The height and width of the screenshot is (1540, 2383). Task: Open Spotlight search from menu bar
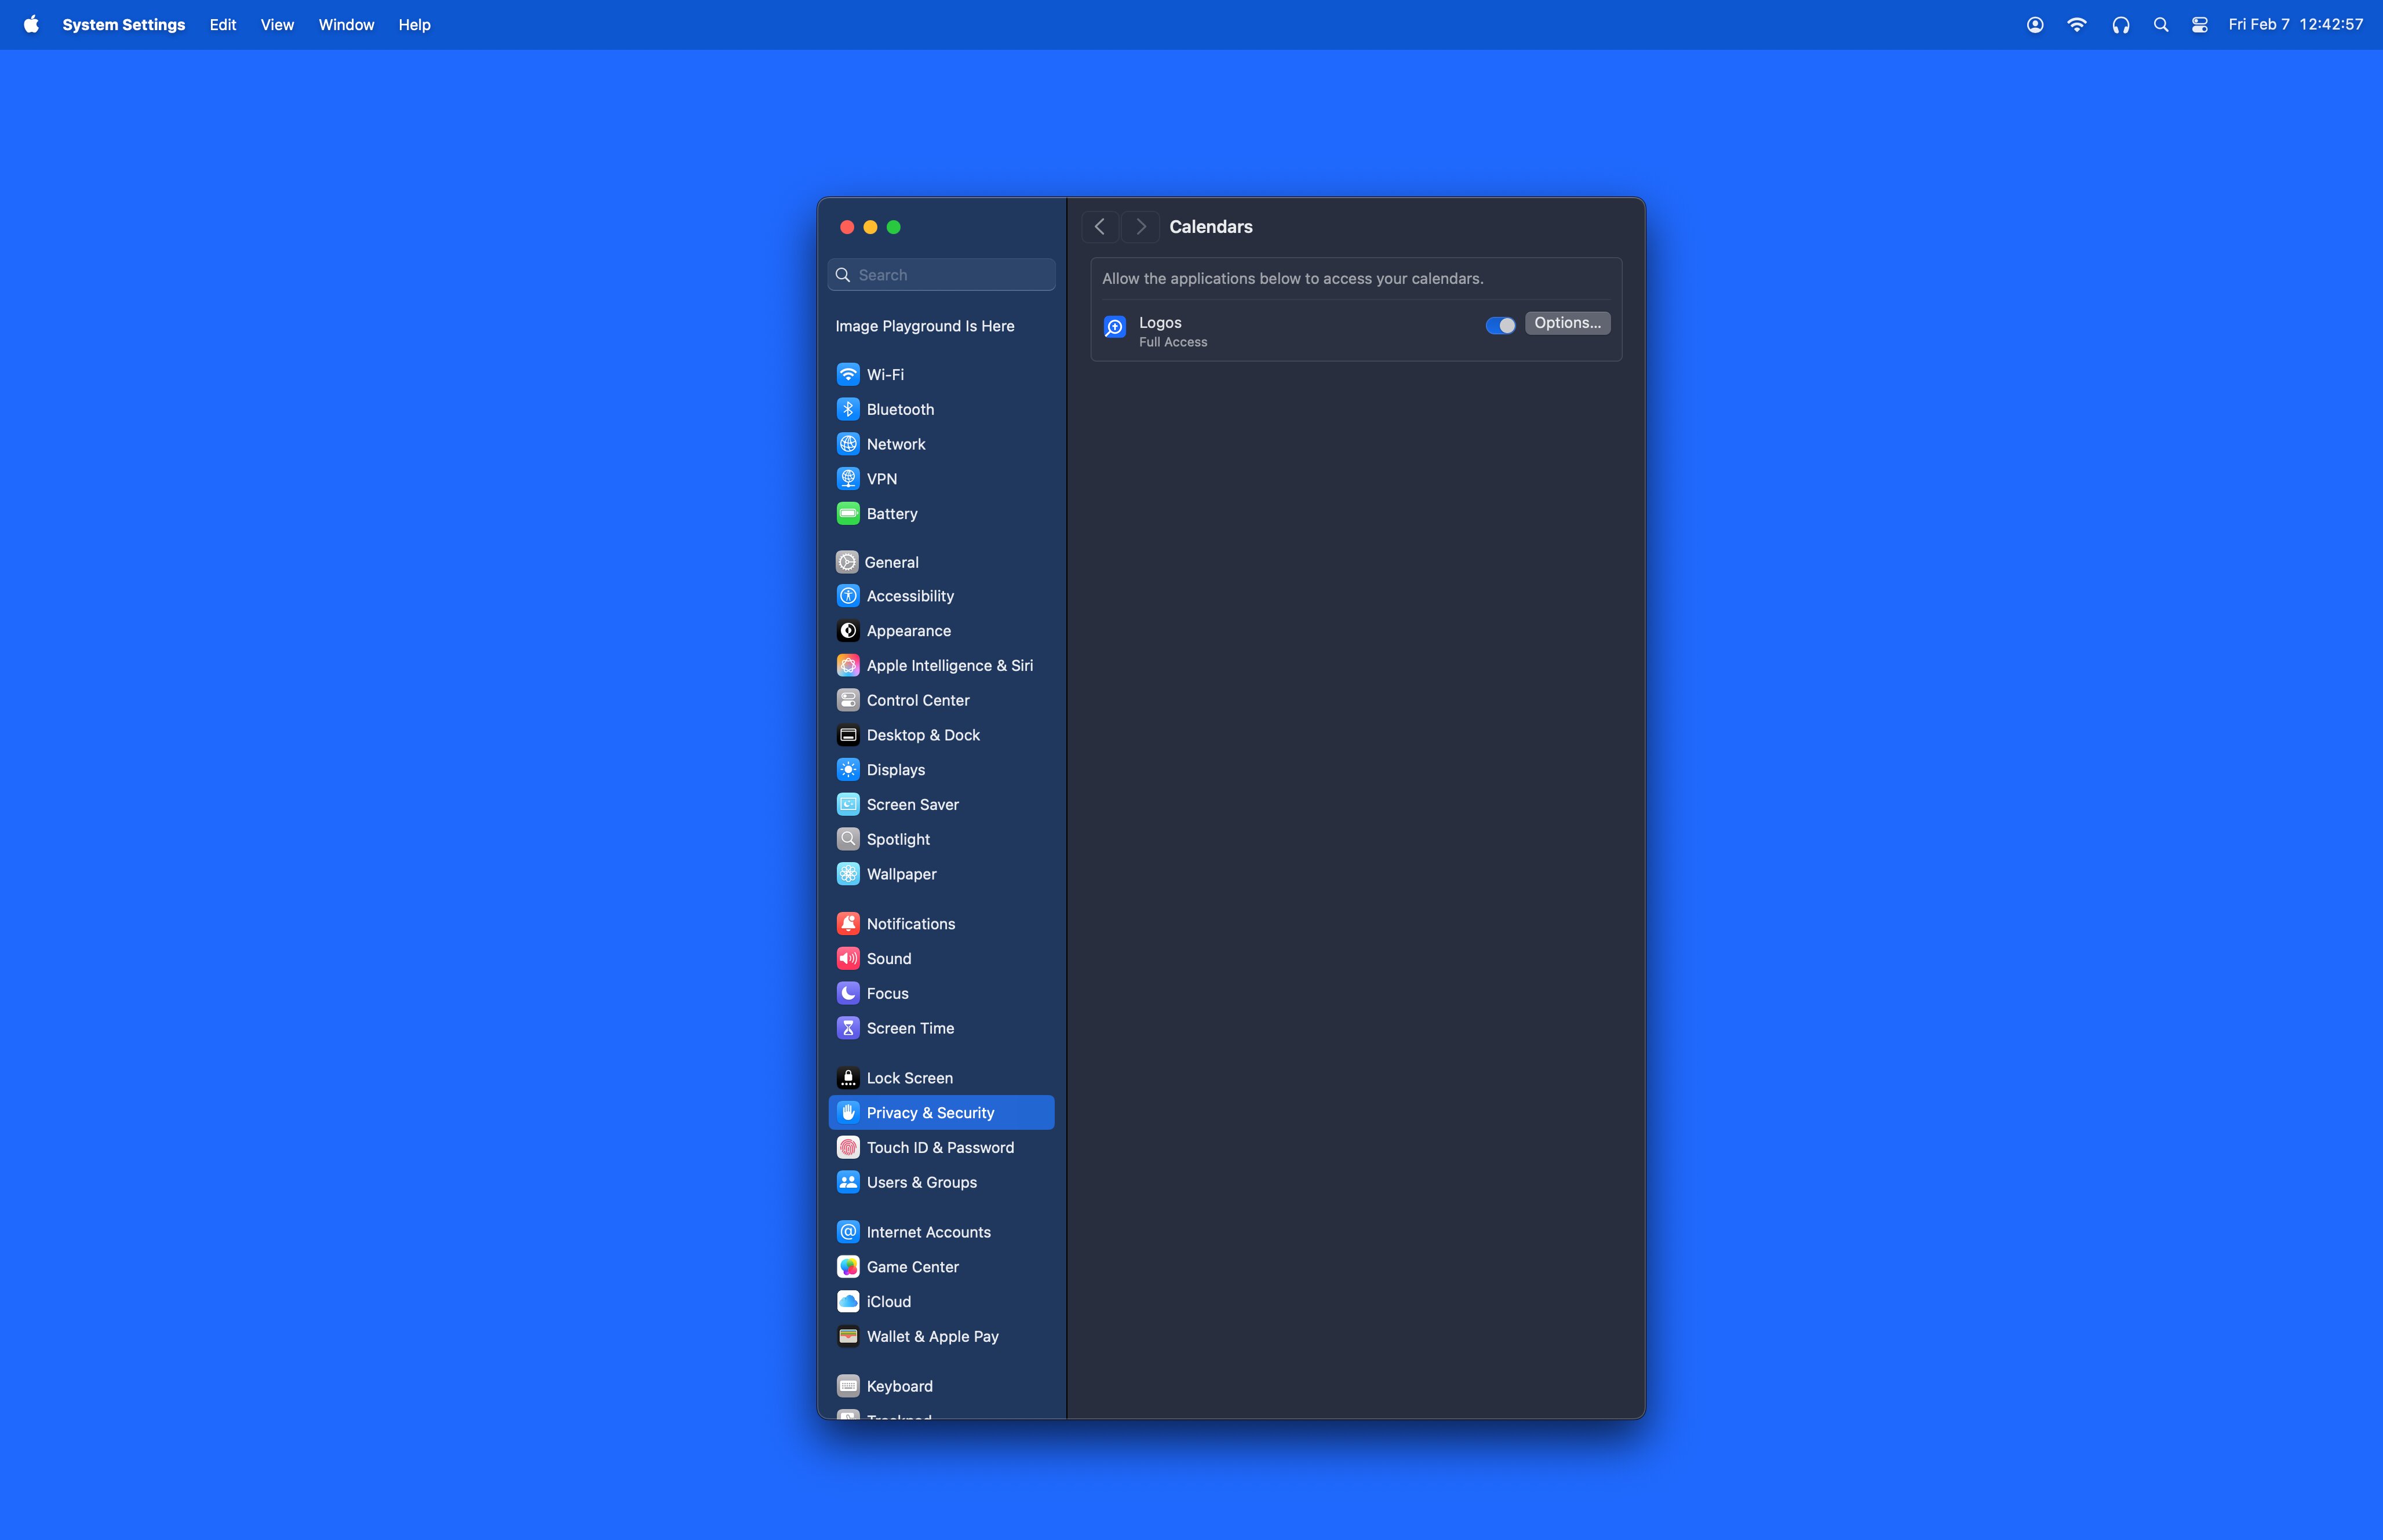[2161, 25]
